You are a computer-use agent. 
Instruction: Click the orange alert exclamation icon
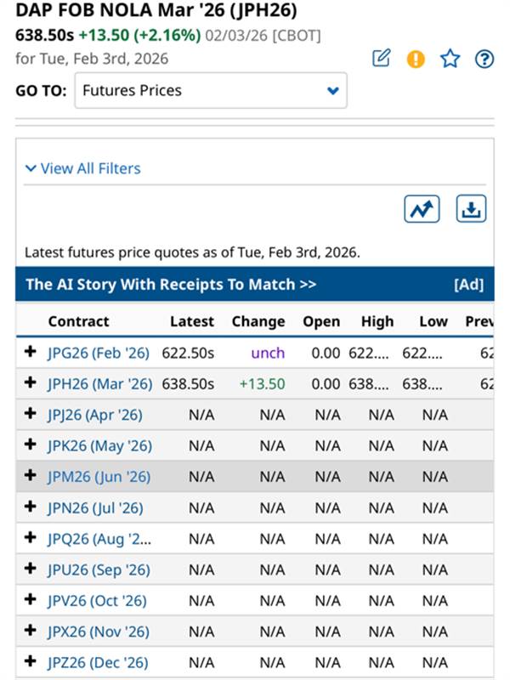pyautogui.click(x=416, y=59)
